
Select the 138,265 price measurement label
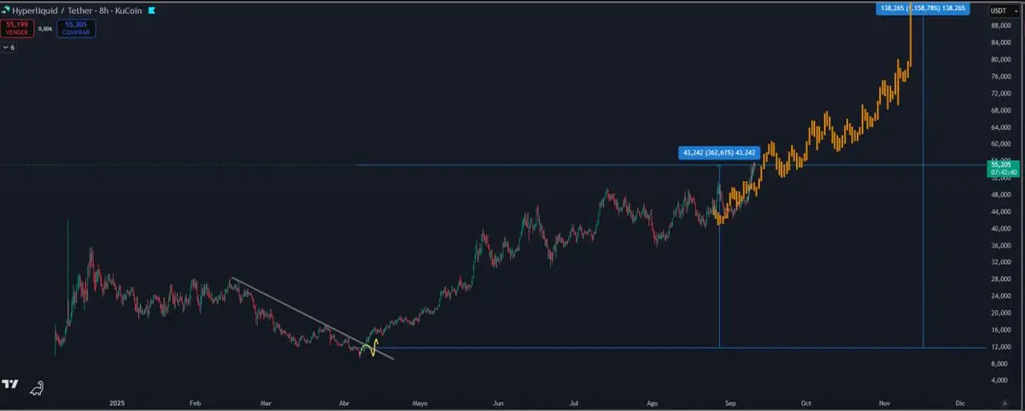coord(922,9)
